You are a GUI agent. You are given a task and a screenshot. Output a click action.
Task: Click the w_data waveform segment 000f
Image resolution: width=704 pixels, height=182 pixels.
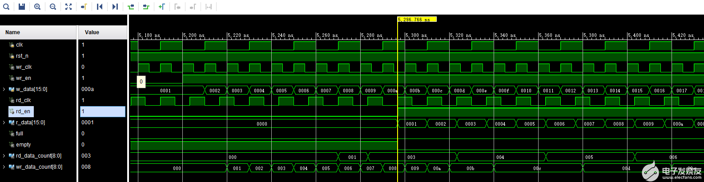click(x=504, y=91)
